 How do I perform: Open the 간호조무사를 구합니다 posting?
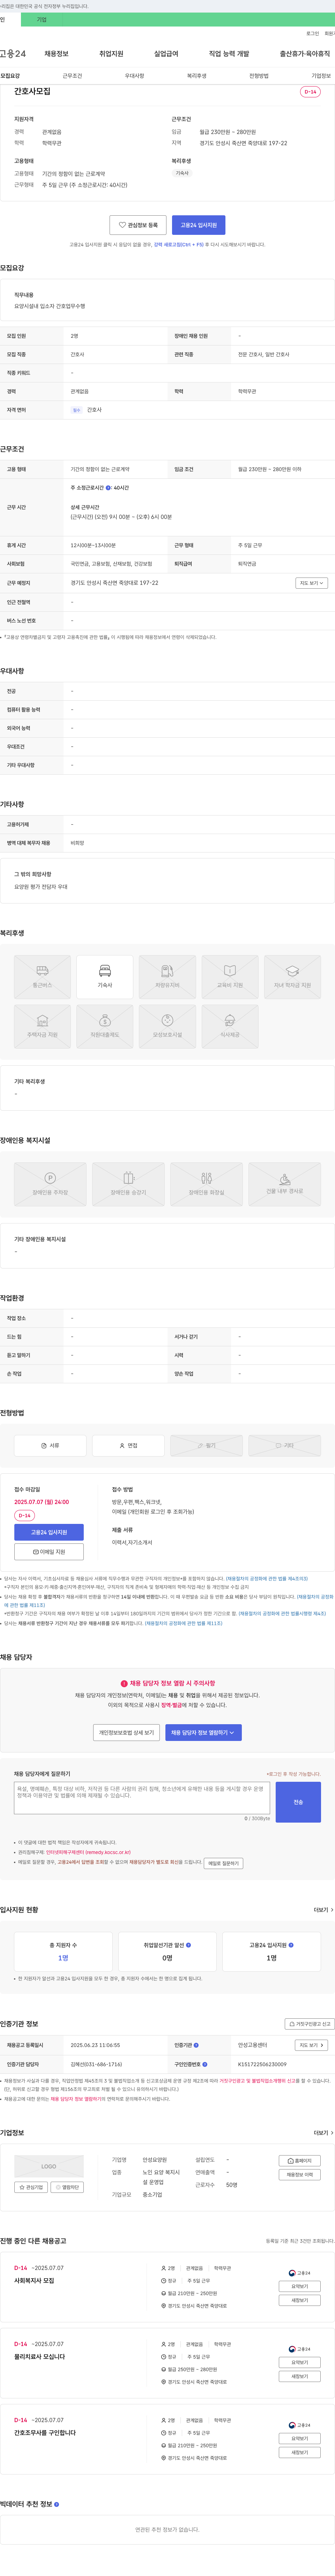point(45,2433)
